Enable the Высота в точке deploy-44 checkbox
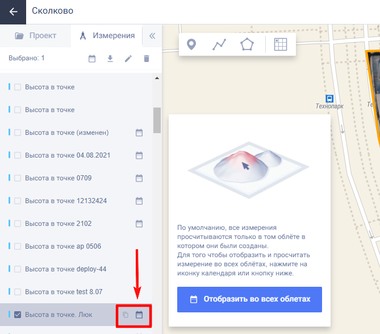Screen dimensions: 380x334 coord(18,269)
